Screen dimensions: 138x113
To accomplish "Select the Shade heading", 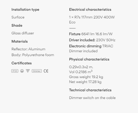I will tap(17, 26).
